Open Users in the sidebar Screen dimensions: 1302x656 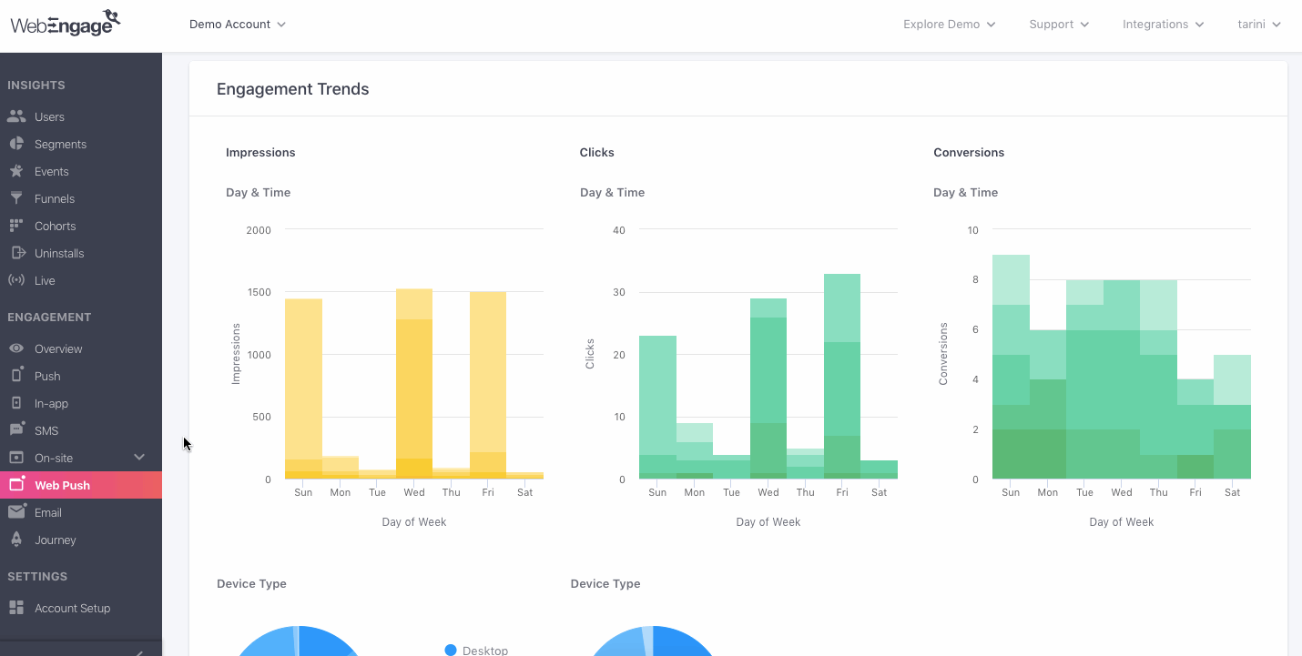coord(49,116)
